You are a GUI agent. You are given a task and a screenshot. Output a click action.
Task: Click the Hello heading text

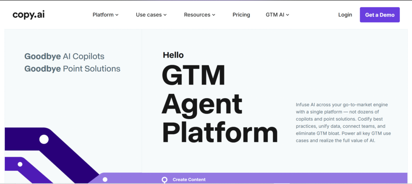[173, 55]
